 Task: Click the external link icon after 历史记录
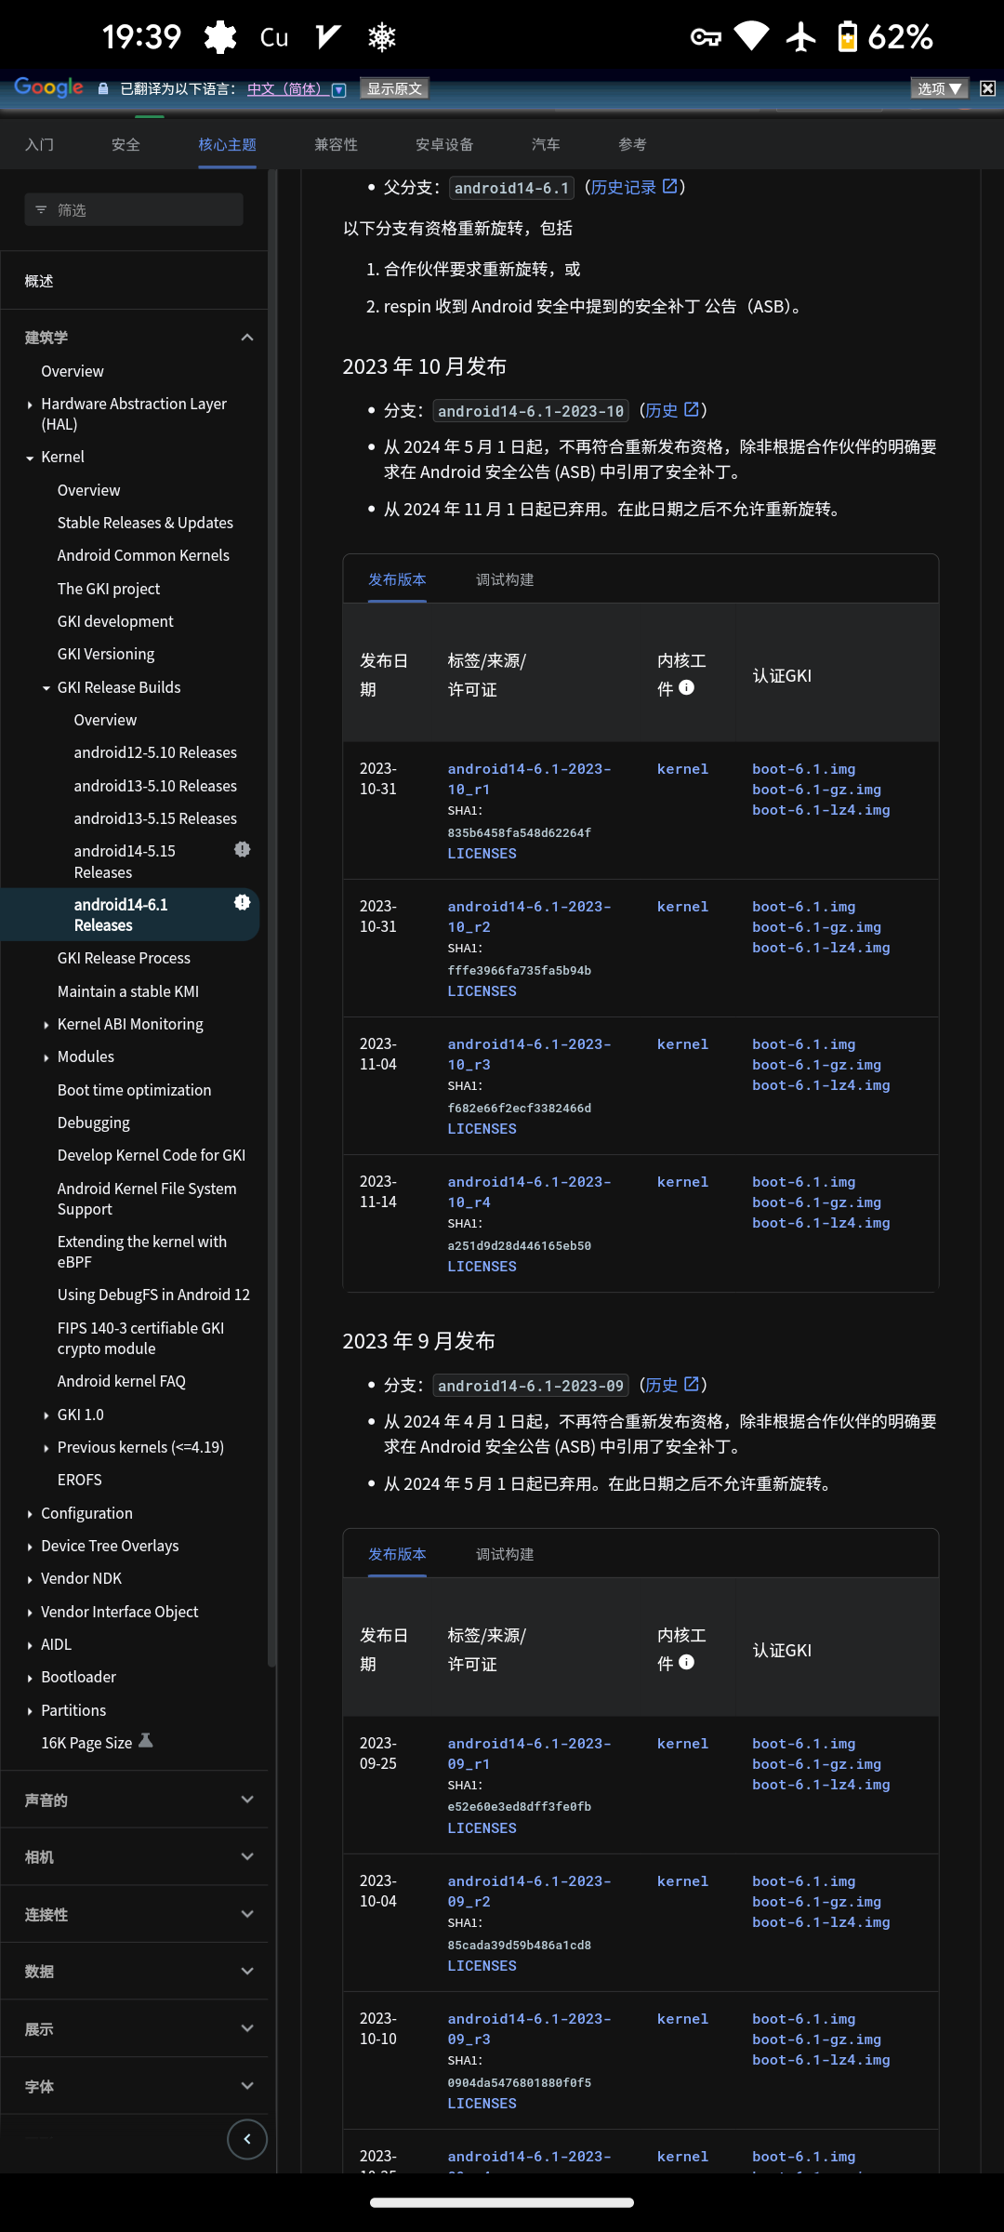(x=669, y=187)
